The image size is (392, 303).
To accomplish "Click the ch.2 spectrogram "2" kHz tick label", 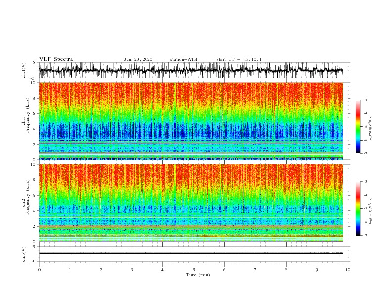I will pyautogui.click(x=34, y=226).
